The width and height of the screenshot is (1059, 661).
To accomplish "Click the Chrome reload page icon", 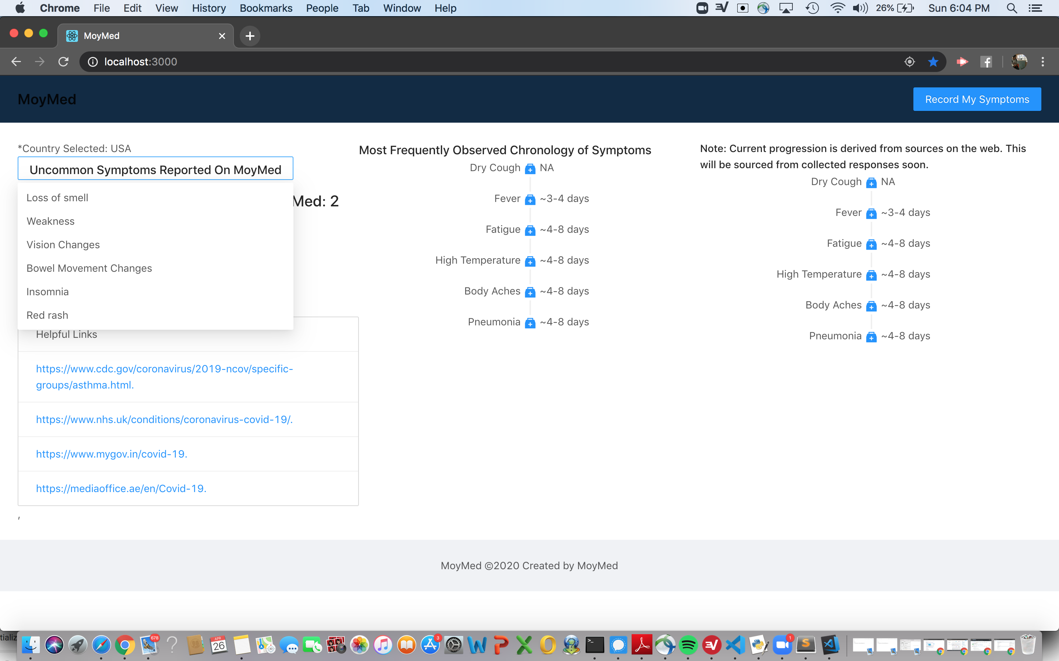I will (64, 62).
